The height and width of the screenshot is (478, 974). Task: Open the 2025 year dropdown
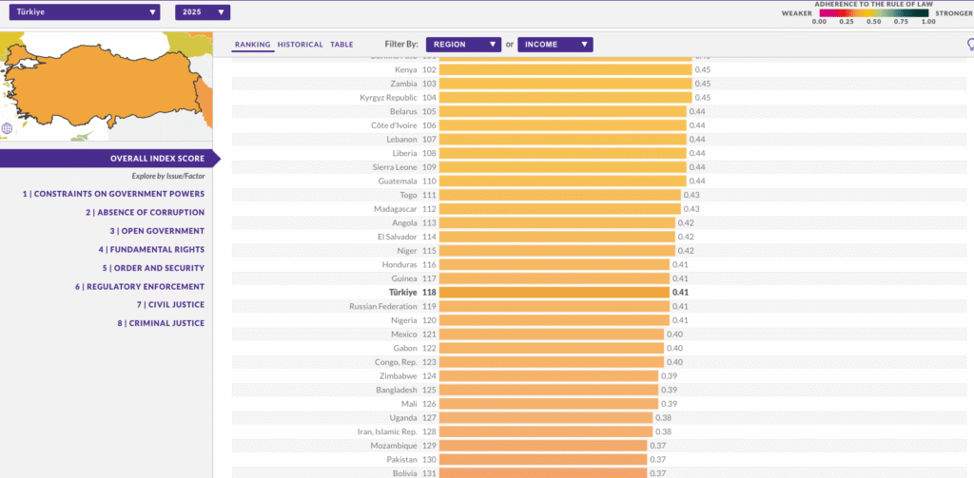[203, 12]
